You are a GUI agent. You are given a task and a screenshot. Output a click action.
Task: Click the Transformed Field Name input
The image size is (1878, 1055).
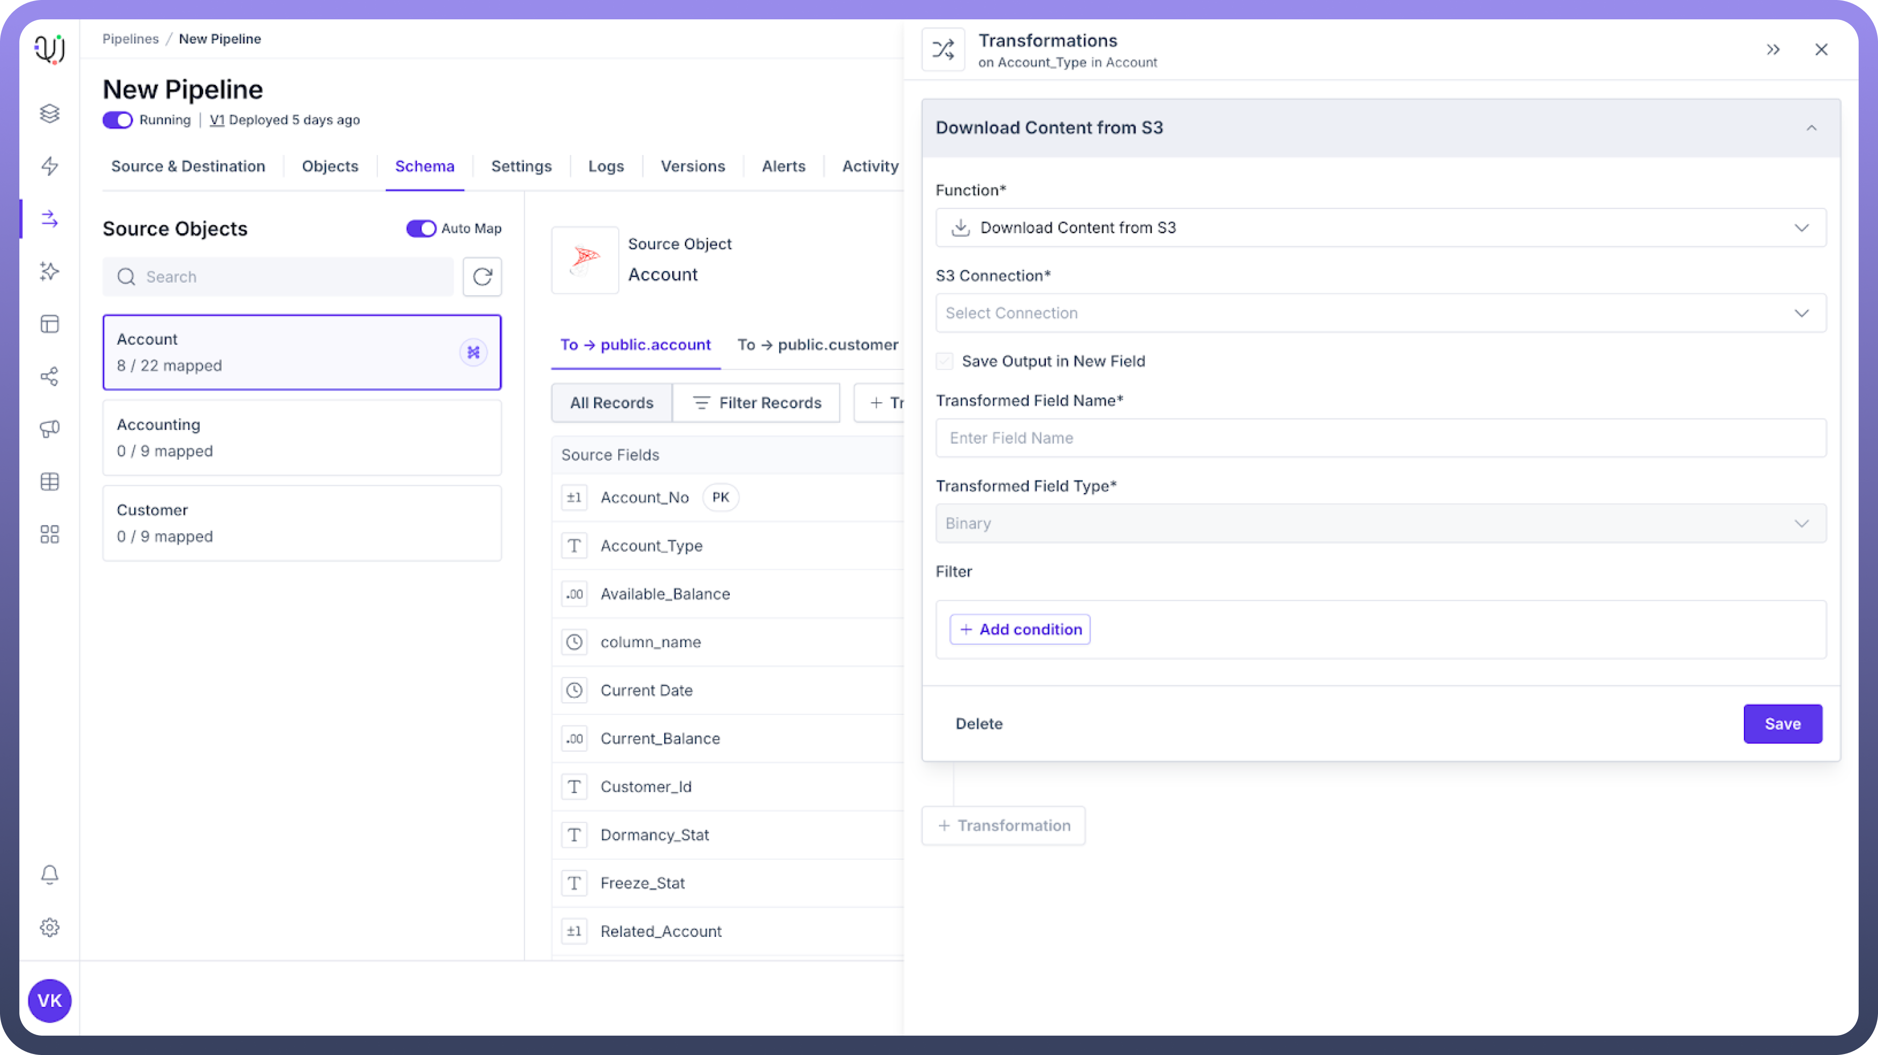1381,437
